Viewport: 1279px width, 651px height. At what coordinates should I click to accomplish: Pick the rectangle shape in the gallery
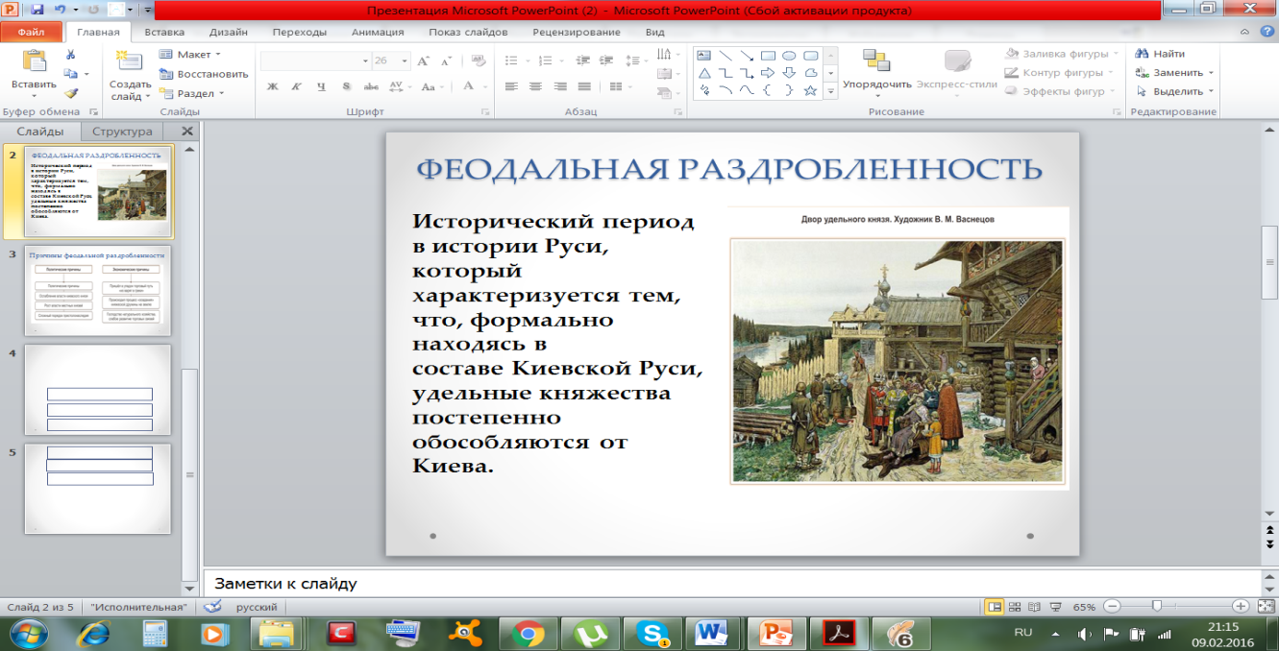768,55
